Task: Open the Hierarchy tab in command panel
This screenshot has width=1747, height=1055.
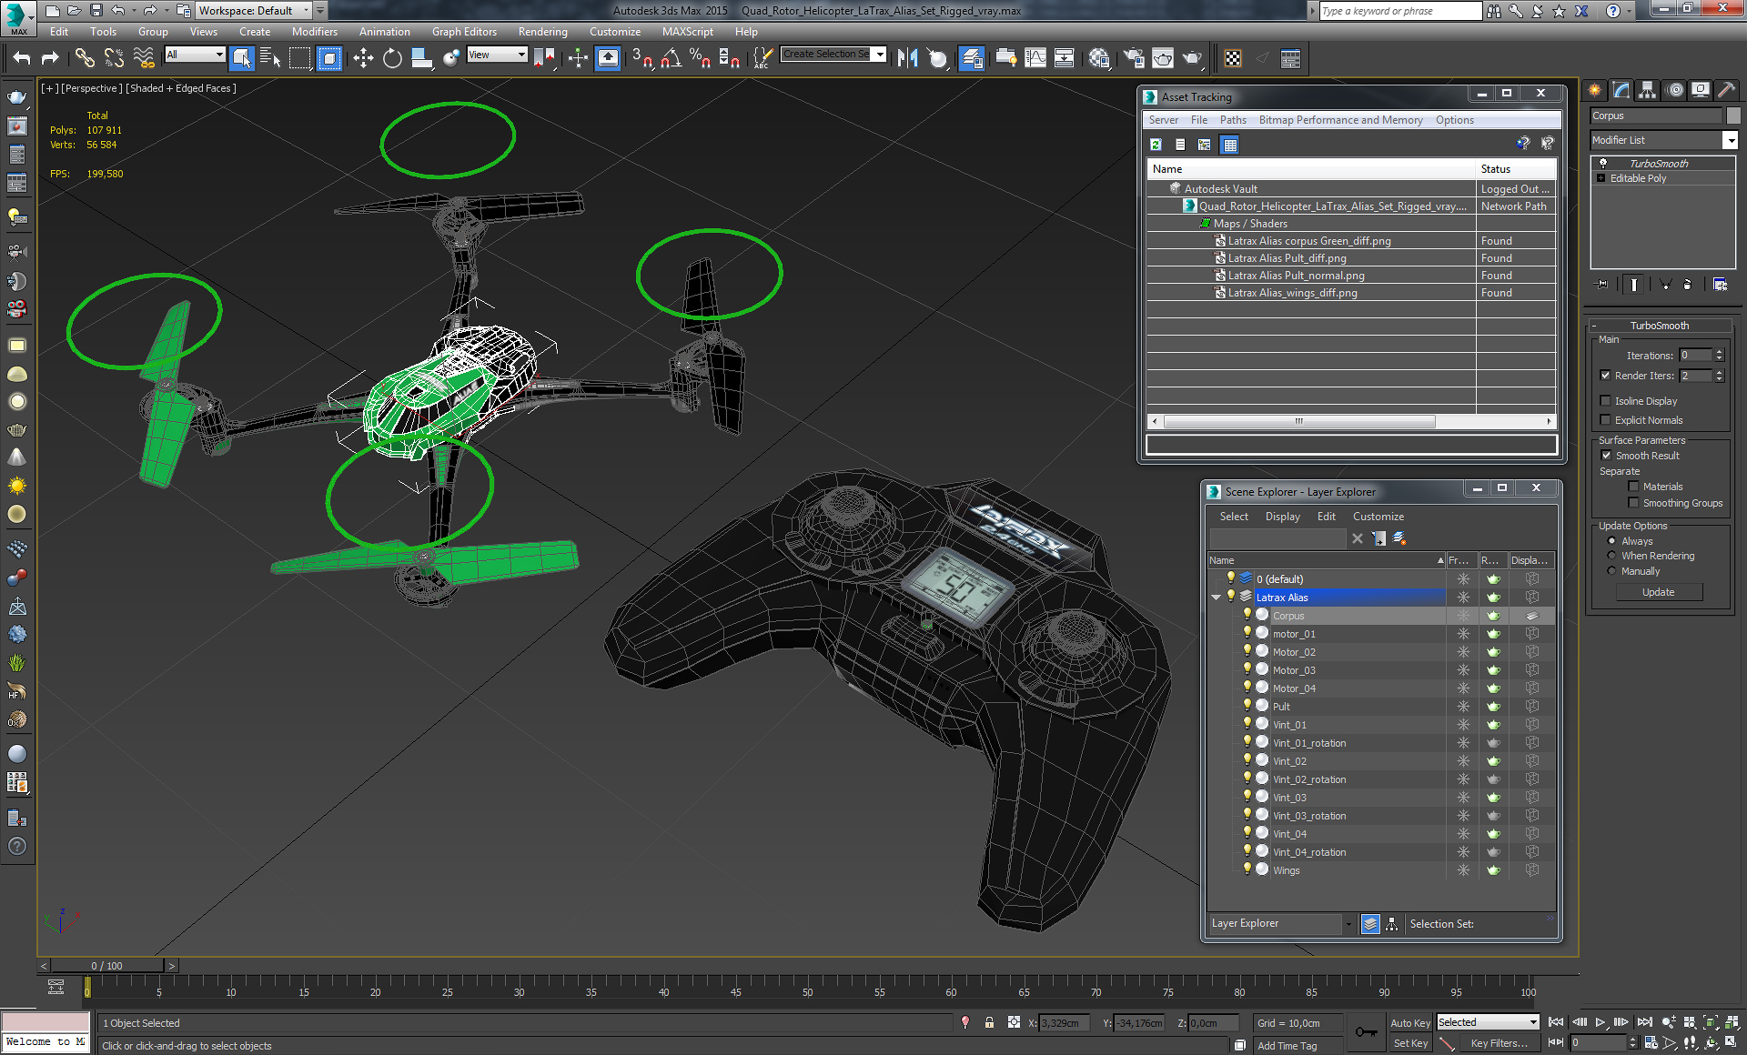Action: coord(1648,90)
